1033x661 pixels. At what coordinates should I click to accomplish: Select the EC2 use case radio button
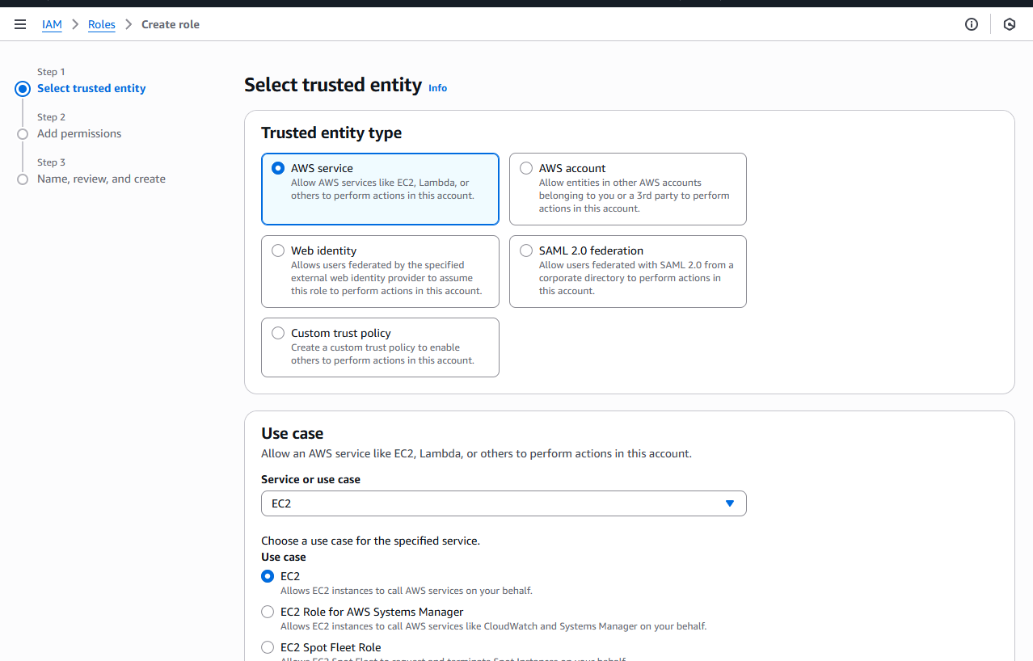point(268,576)
